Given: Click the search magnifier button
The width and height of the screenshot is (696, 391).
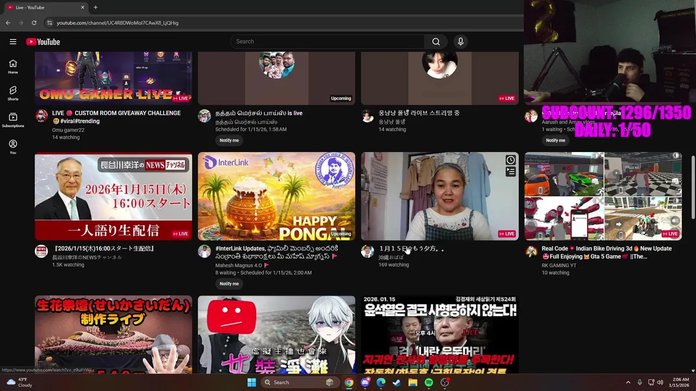Looking at the screenshot, I should point(436,42).
